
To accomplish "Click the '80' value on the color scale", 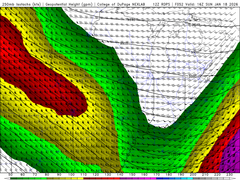I will coord(47,175).
